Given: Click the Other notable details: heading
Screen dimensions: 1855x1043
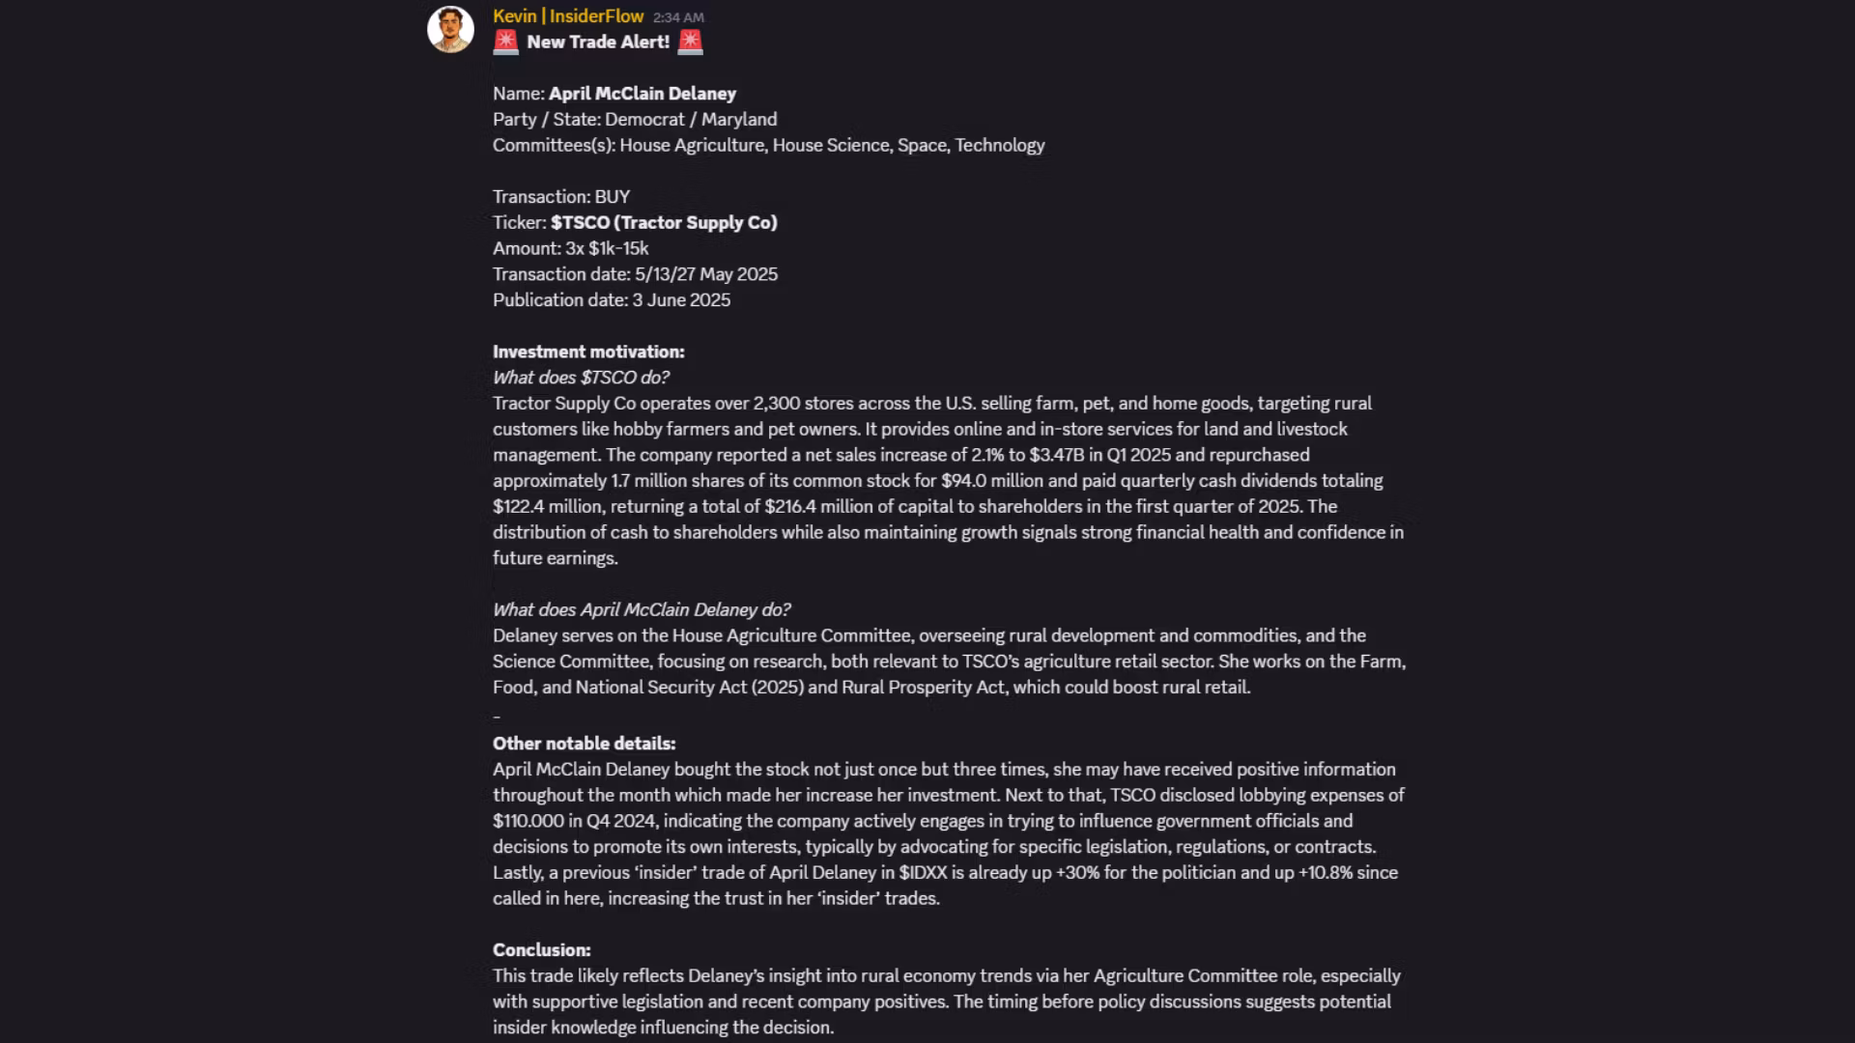Looking at the screenshot, I should tap(585, 744).
